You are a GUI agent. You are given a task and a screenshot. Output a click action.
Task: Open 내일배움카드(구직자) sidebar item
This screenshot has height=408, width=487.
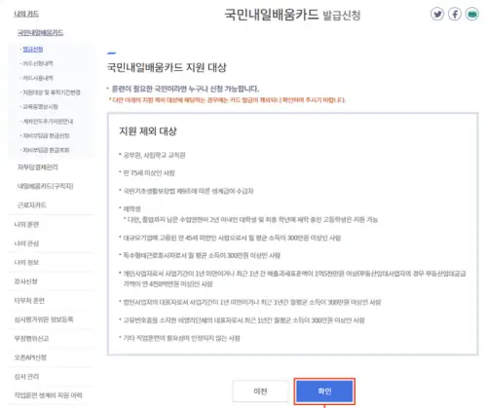tap(45, 186)
